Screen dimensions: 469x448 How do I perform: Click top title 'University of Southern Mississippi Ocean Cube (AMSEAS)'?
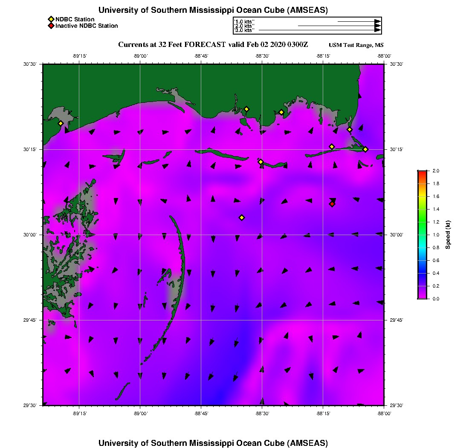click(x=213, y=10)
